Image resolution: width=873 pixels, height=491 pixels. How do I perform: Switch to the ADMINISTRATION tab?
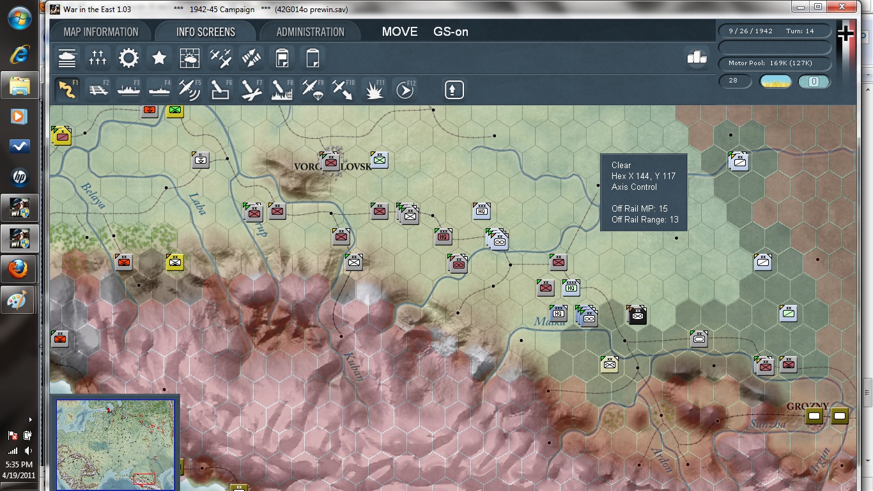click(x=310, y=32)
